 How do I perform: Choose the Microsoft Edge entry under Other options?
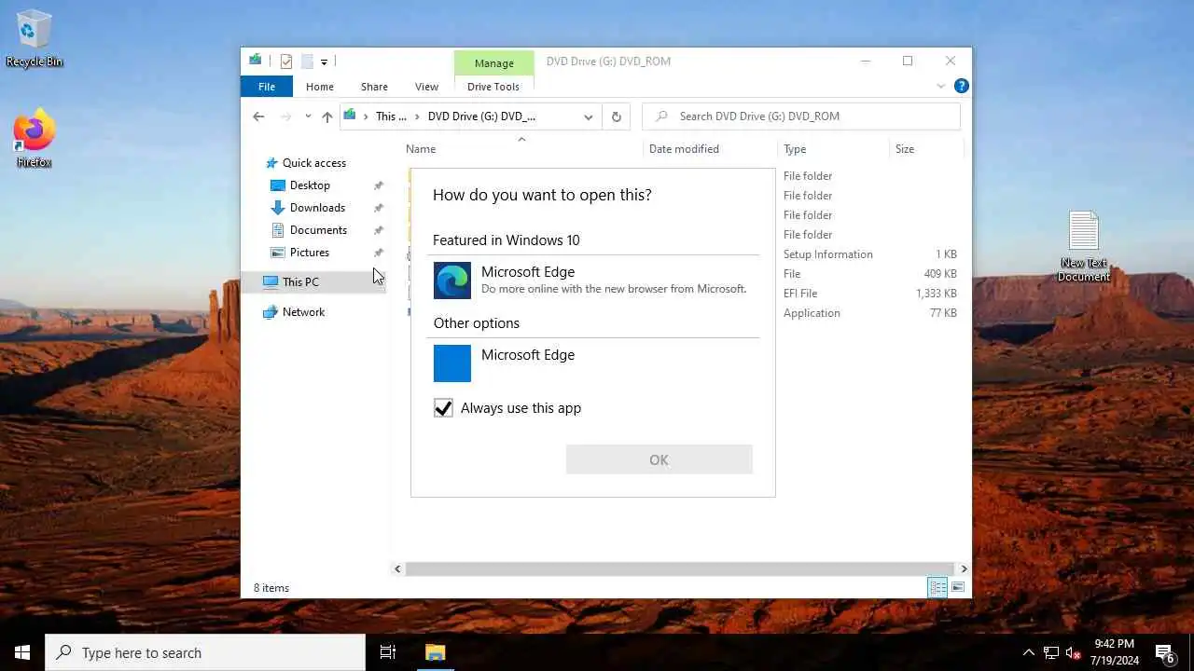[594, 363]
